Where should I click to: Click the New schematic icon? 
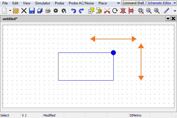[x=4, y=11]
